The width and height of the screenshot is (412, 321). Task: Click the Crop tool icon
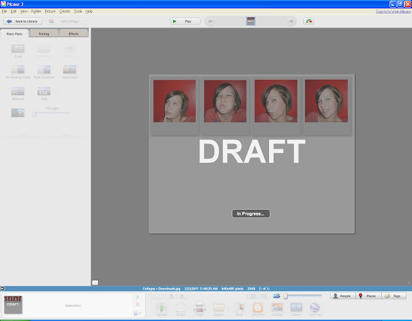pyautogui.click(x=18, y=49)
